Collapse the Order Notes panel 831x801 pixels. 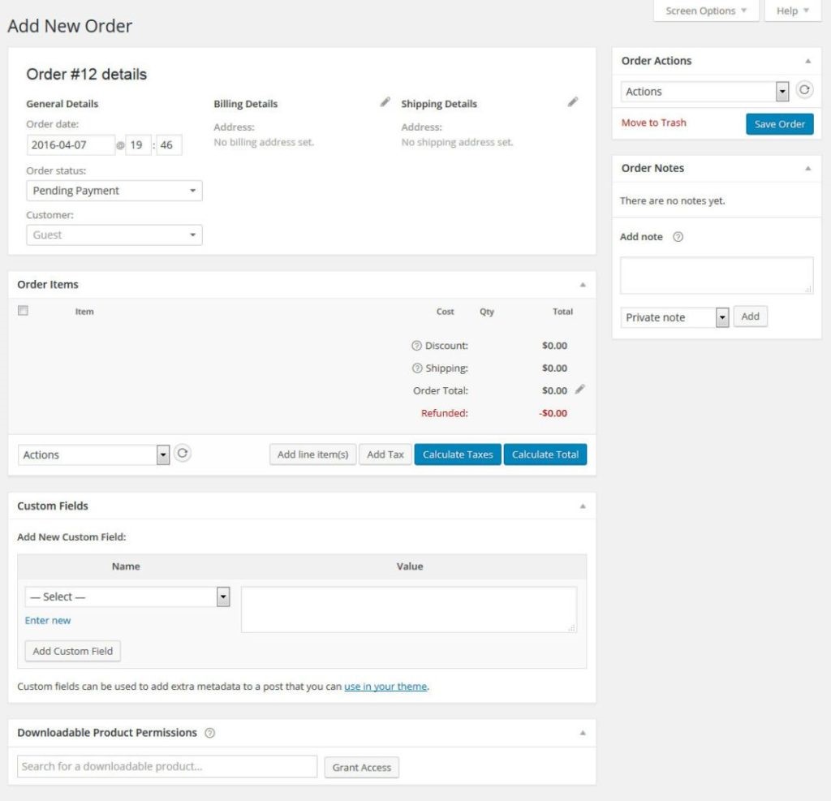click(807, 169)
